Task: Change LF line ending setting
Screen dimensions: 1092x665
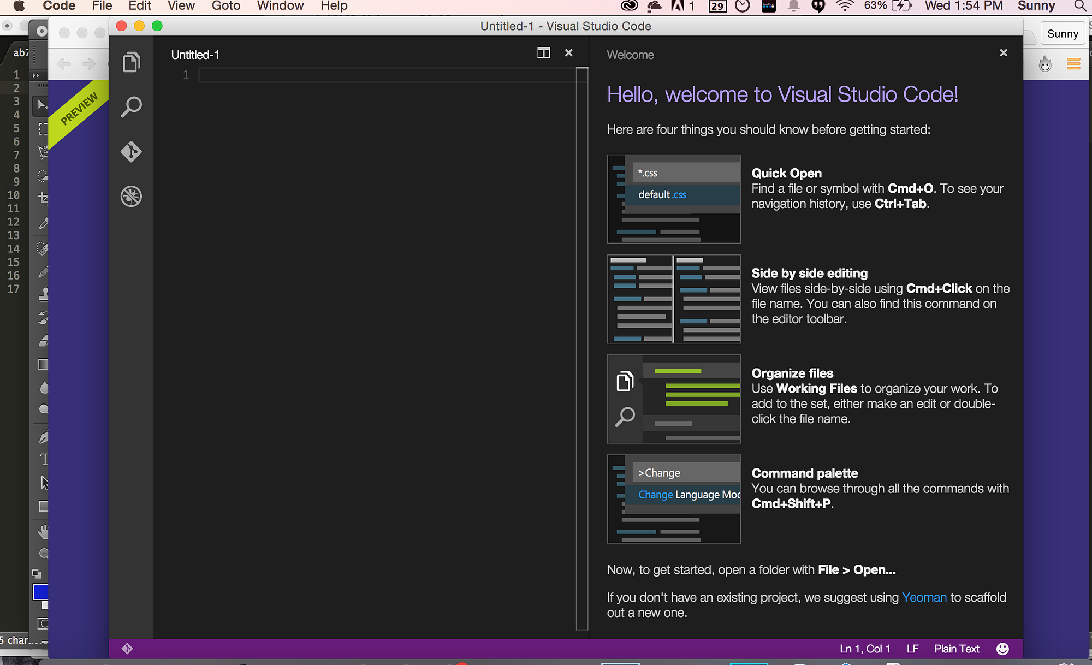Action: pyautogui.click(x=912, y=649)
